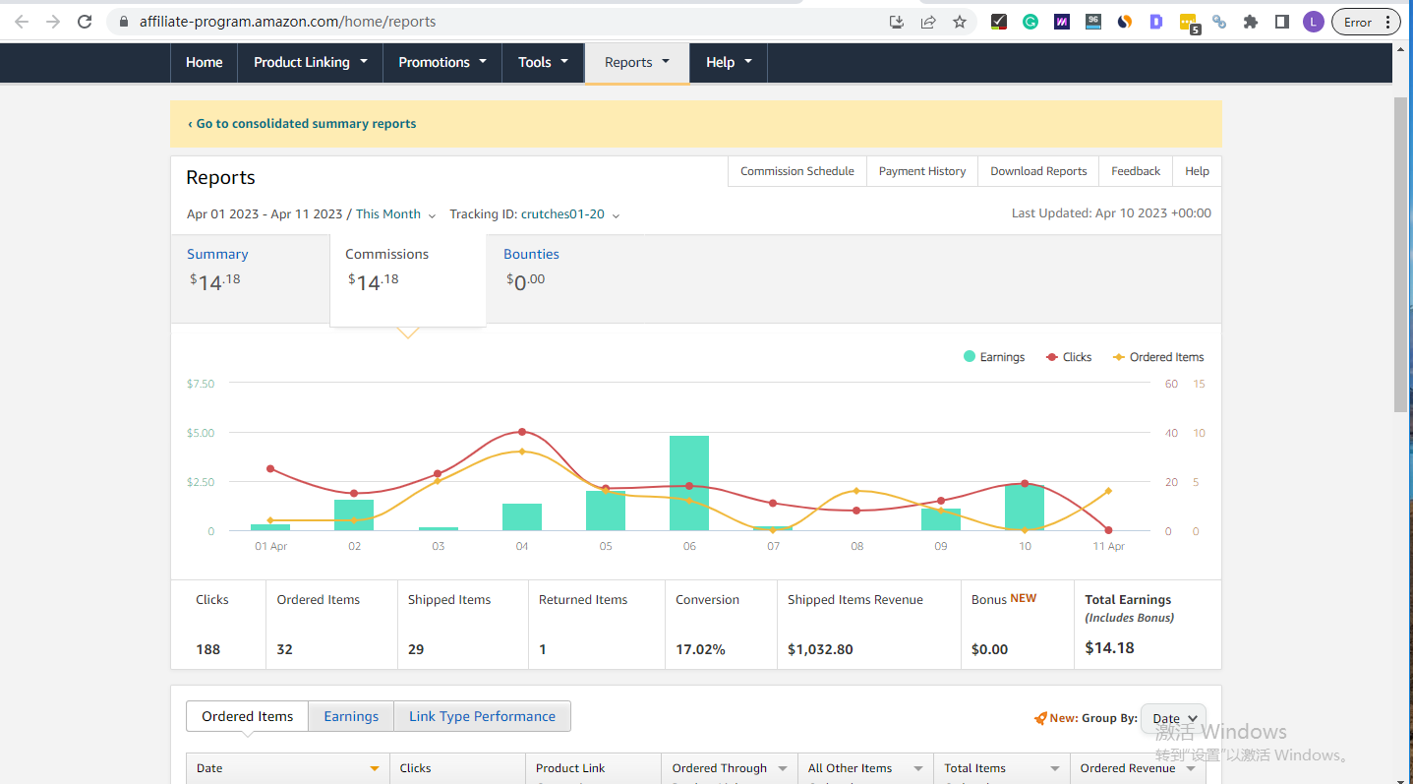The height and width of the screenshot is (784, 1413).
Task: Click the Conversion value 17.02%
Action: pyautogui.click(x=700, y=649)
